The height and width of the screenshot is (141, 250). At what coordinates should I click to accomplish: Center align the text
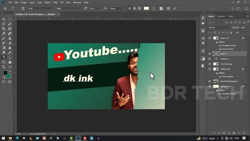134,9
